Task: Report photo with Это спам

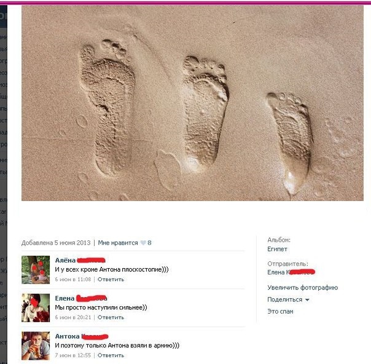Action: pyautogui.click(x=280, y=311)
